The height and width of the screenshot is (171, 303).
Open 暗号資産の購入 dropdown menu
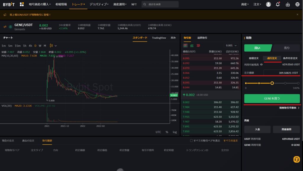click(40, 4)
